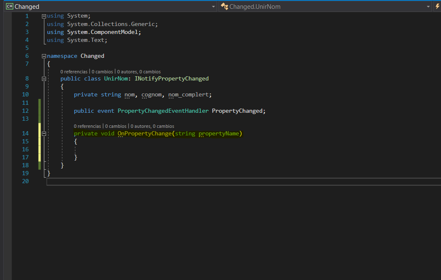Screen dimensions: 441x280
Task: Open "0 referencias" CodeLens above OnPropertyChange
Action: 87,126
